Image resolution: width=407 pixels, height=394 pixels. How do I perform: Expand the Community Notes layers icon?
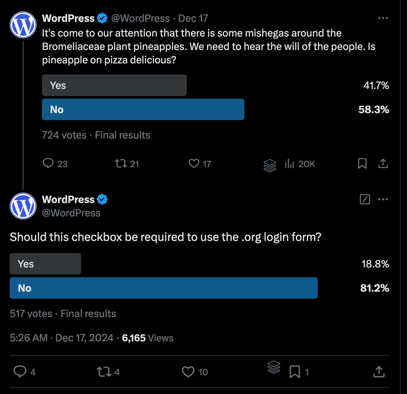(270, 166)
